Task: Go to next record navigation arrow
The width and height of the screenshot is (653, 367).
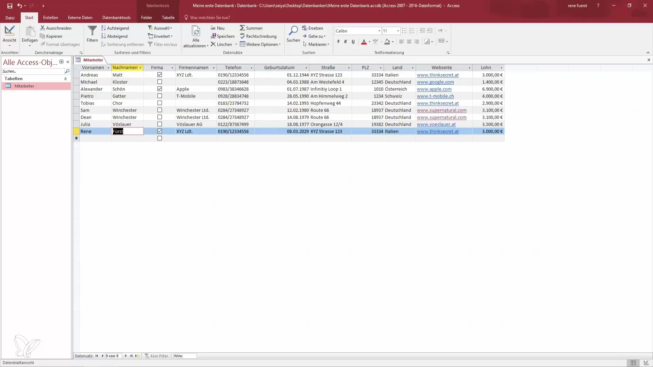Action: point(126,356)
